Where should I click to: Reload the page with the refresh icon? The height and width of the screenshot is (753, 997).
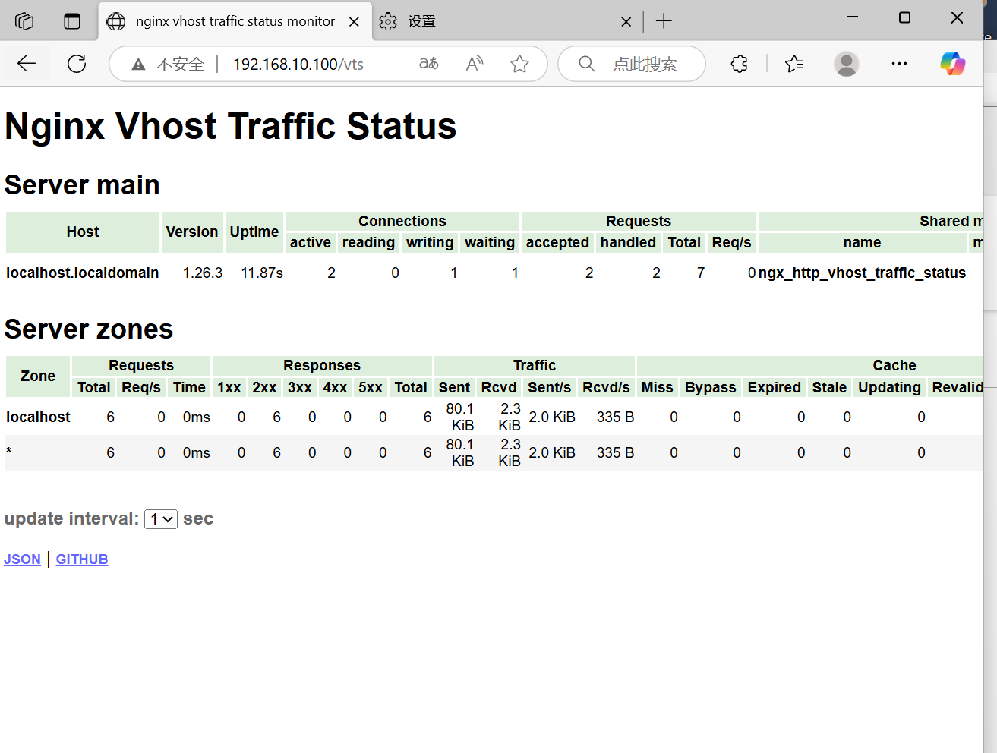[77, 64]
